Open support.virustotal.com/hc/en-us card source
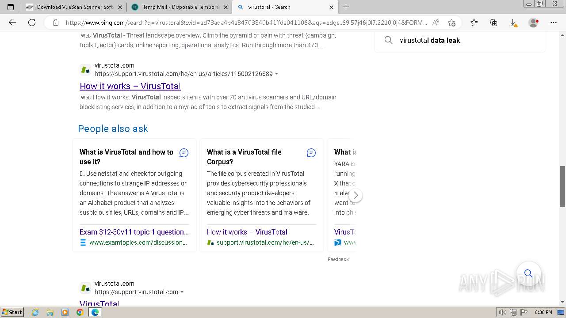The image size is (566, 318). click(x=265, y=242)
